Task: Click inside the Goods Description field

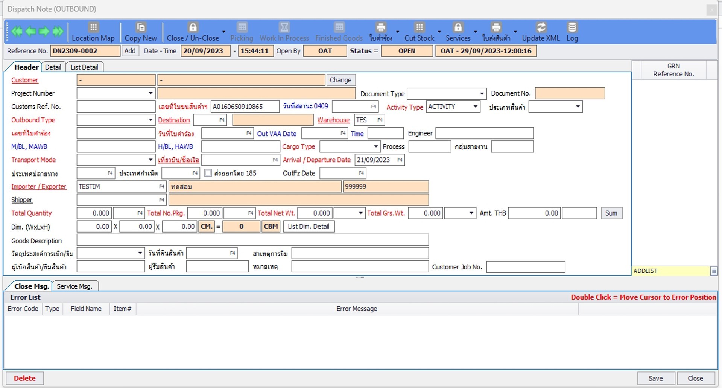Action: [252, 240]
